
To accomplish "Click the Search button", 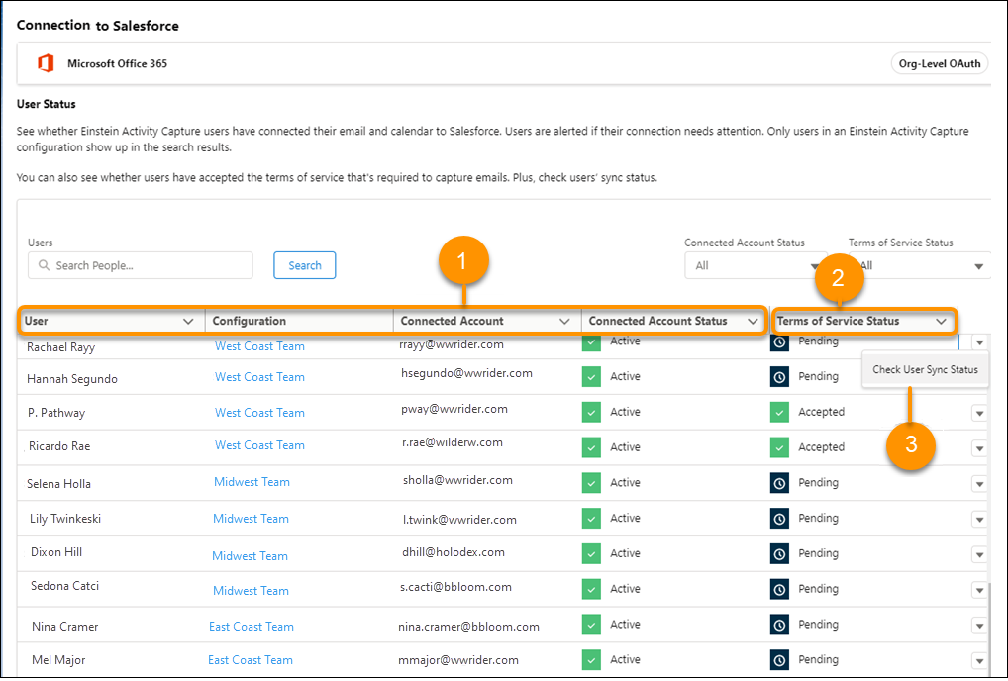I will tap(304, 265).
